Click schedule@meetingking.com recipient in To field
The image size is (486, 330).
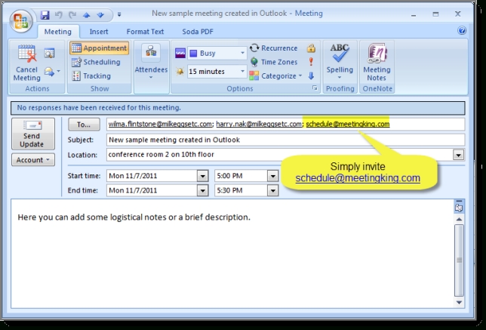(348, 124)
